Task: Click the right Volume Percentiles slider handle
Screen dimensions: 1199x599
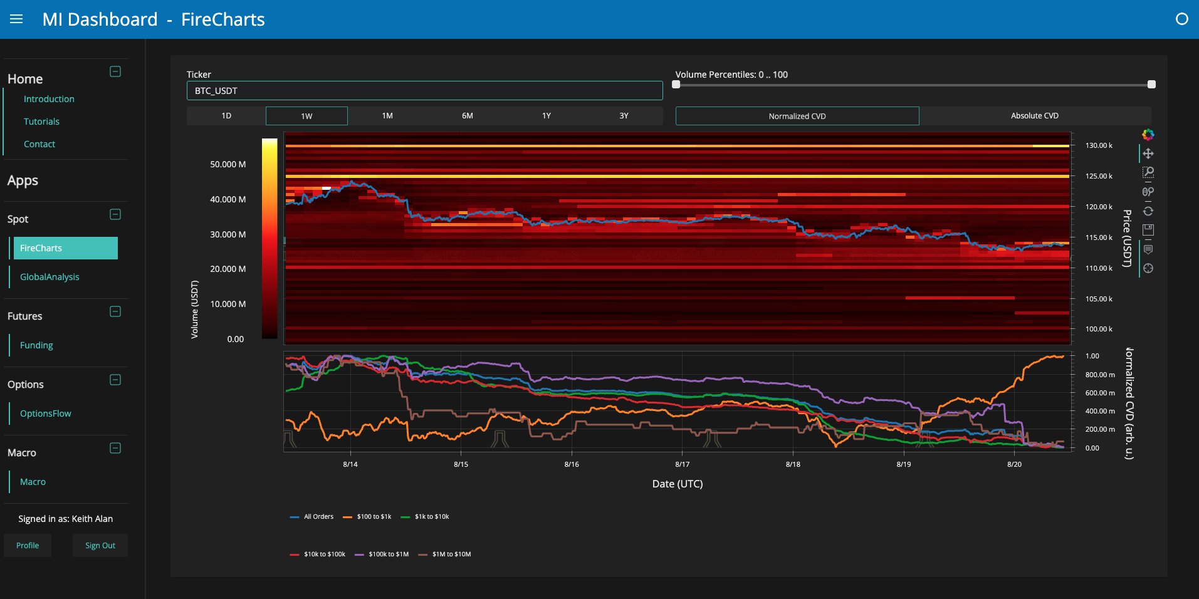Action: coord(1151,85)
